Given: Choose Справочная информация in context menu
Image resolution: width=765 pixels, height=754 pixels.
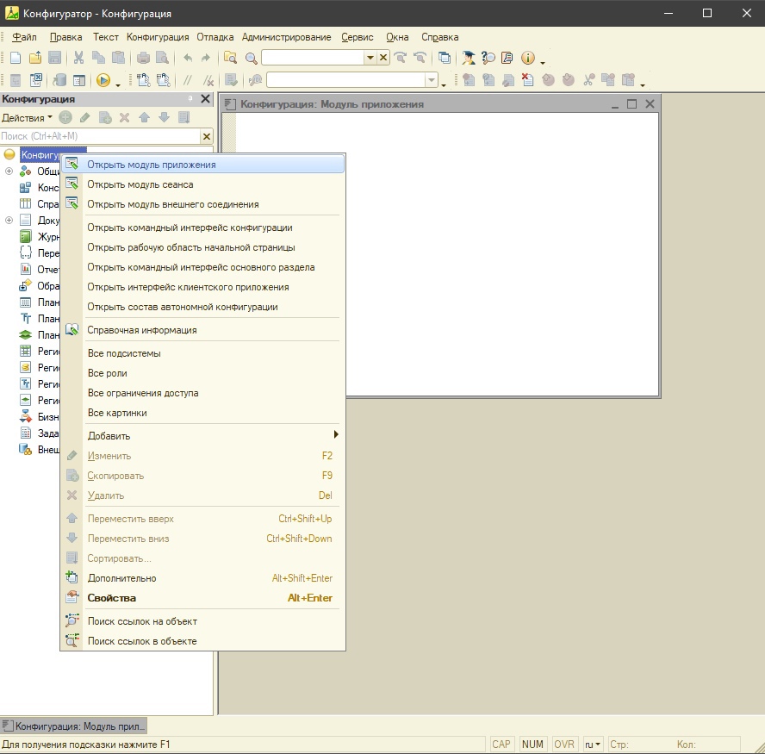Looking at the screenshot, I should (202, 330).
